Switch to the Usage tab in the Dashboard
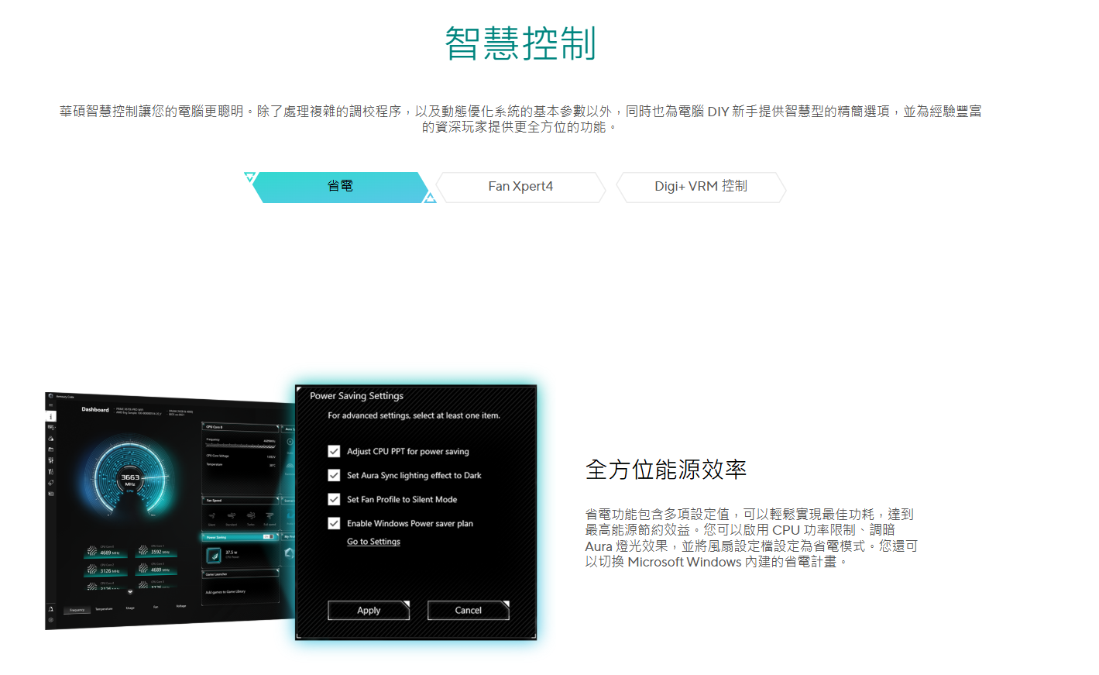Viewport: 1099px width, 675px height. point(130,608)
